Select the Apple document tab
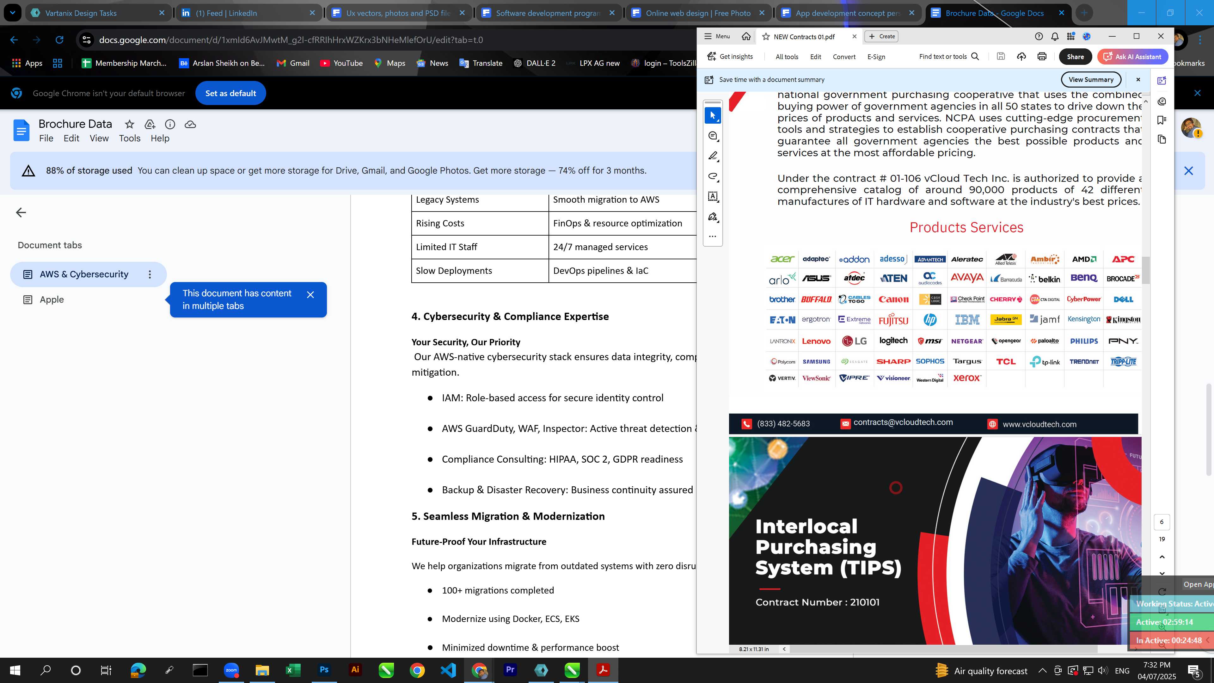The height and width of the screenshot is (683, 1214). [x=52, y=300]
